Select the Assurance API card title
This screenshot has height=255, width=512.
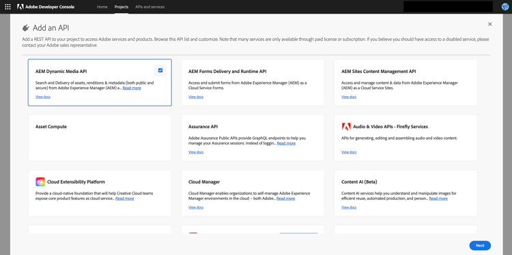(x=203, y=127)
